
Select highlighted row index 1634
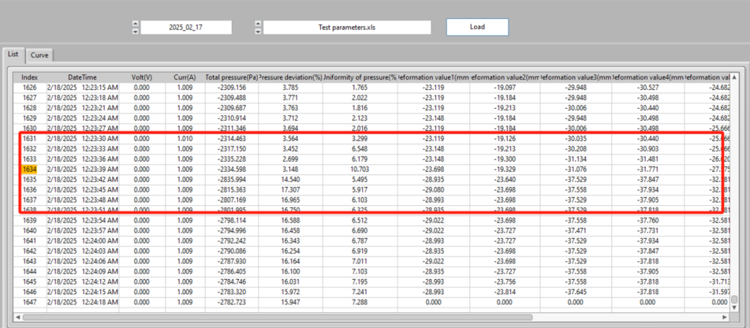pyautogui.click(x=29, y=169)
